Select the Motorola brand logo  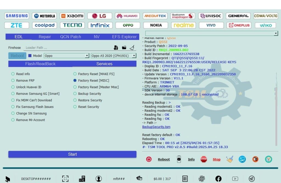[44, 16]
